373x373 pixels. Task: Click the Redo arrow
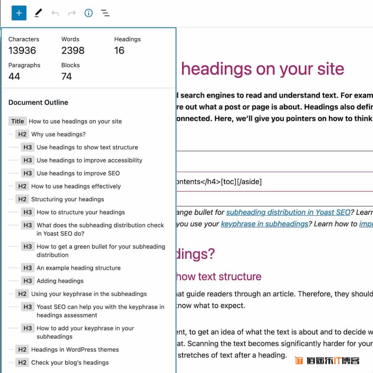(72, 13)
